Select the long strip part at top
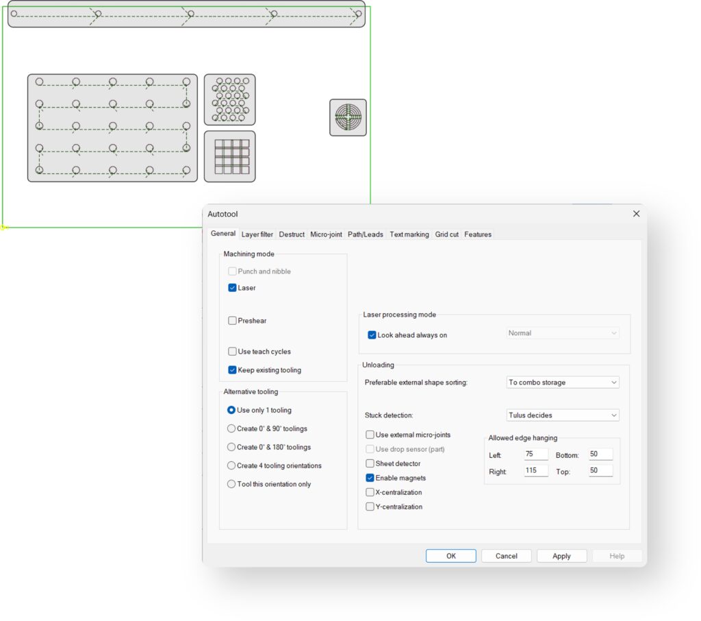This screenshot has height=621, width=701. click(x=186, y=14)
